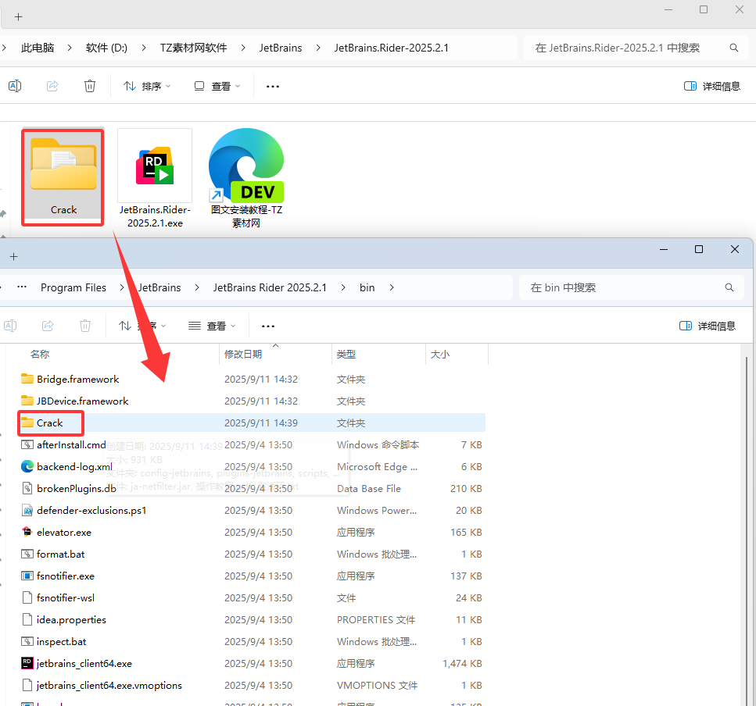The width and height of the screenshot is (756, 706).
Task: Expand chevron after 此电脑 in breadcrumb
Action: pyautogui.click(x=70, y=48)
